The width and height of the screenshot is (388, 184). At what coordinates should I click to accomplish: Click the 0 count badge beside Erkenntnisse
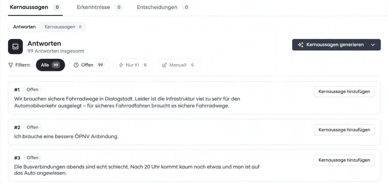click(x=119, y=7)
